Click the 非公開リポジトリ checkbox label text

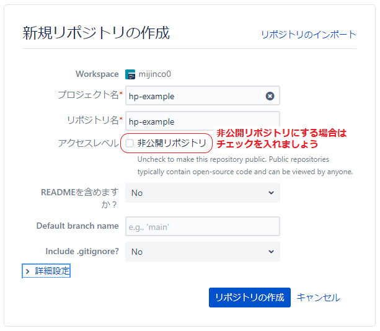(x=172, y=143)
